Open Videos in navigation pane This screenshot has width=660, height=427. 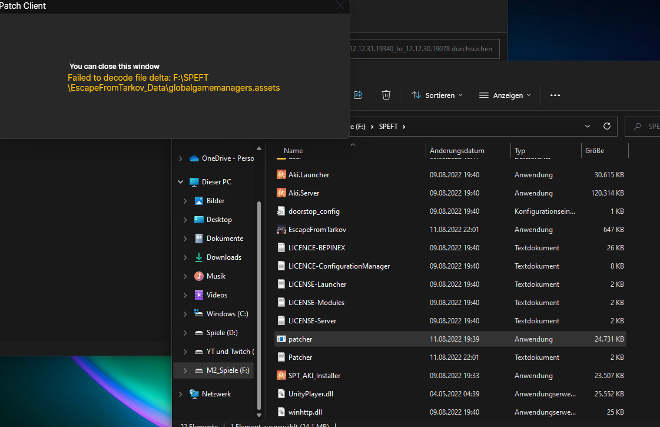(217, 295)
